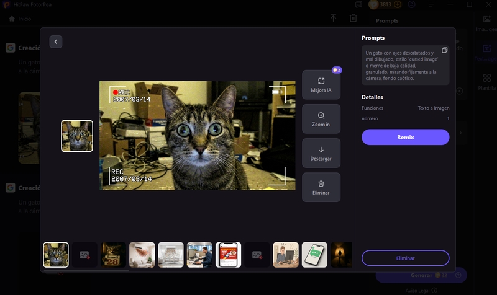Click the plus icon next to the coin balance

coord(398,4)
